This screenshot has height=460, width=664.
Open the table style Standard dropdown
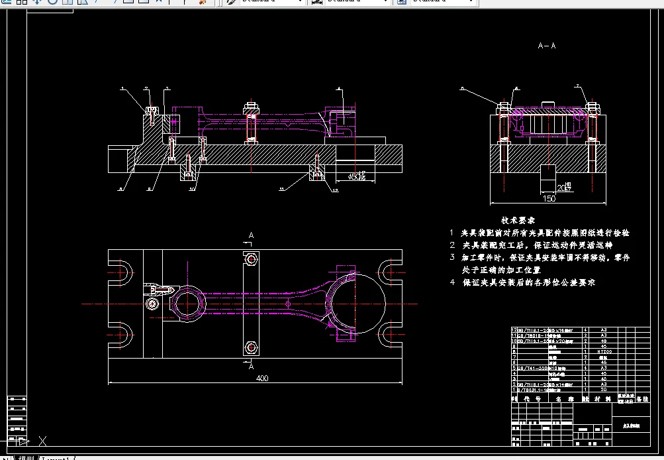pyautogui.click(x=443, y=1)
